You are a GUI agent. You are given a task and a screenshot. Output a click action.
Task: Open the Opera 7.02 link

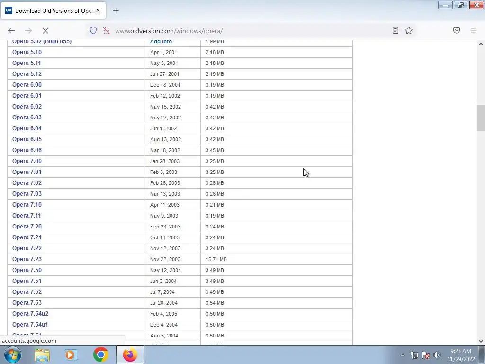pos(27,182)
